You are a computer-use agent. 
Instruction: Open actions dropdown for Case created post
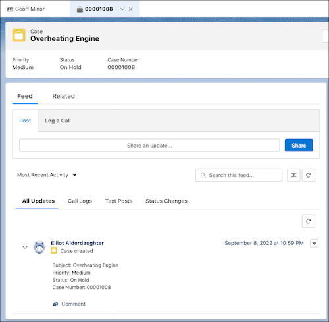coord(314,243)
